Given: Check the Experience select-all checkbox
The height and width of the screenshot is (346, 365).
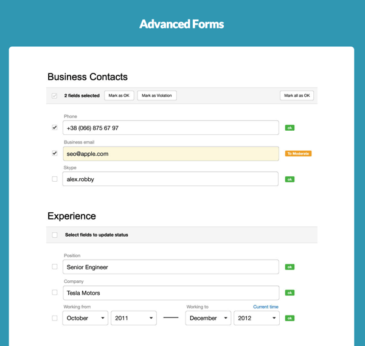Looking at the screenshot, I should coord(55,235).
